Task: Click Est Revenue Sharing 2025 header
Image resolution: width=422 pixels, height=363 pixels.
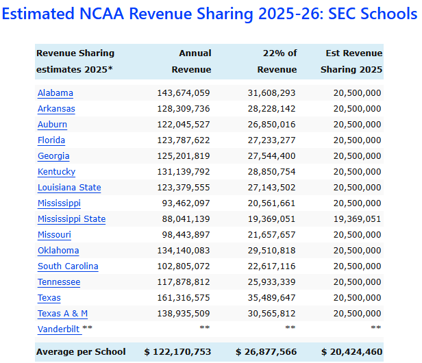Action: [x=351, y=62]
